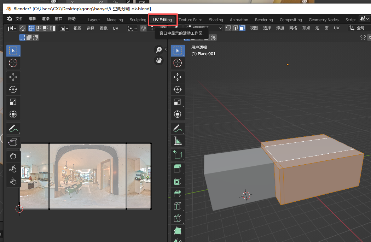371x242 pixels.
Task: Activate the Extrude Region tool
Action: point(178,168)
